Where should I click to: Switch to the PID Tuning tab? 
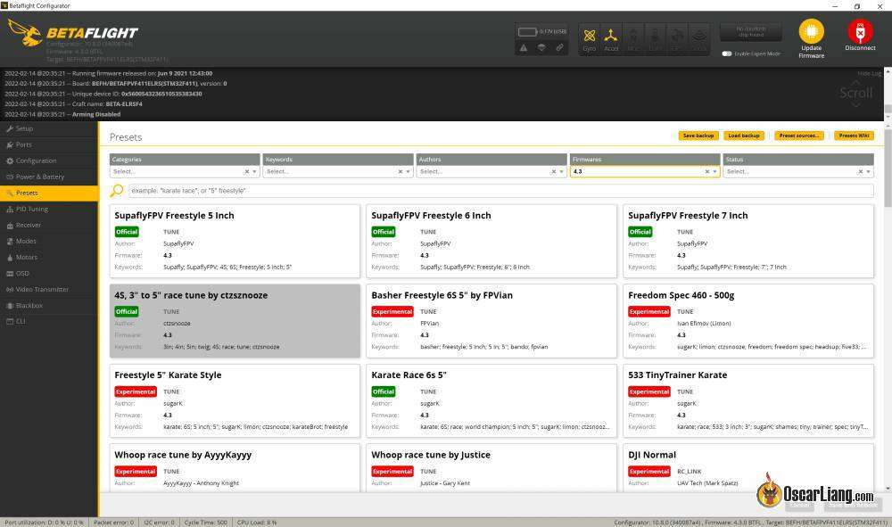tap(49, 210)
